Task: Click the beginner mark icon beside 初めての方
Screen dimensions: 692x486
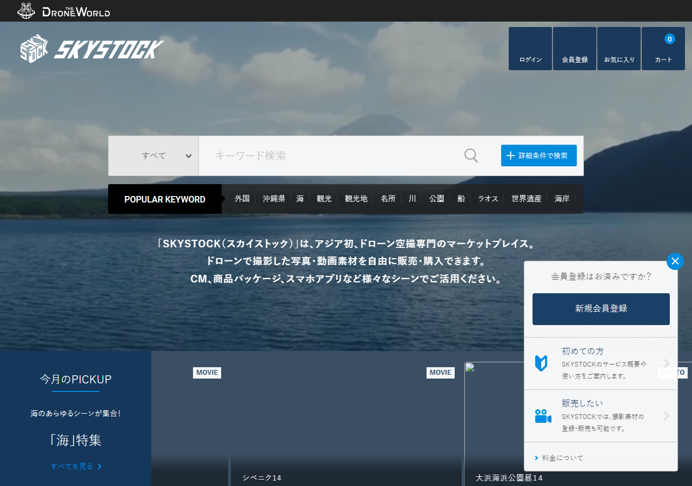Action: (x=541, y=363)
